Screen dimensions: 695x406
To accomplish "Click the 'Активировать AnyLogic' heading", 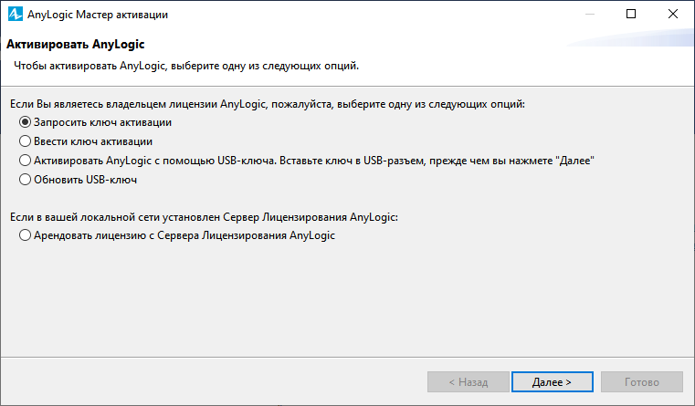I will point(76,45).
